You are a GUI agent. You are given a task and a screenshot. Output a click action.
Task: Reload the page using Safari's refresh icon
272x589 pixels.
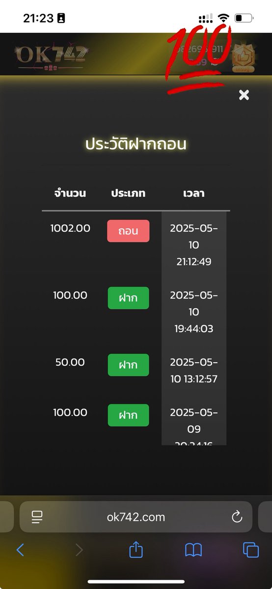click(x=237, y=516)
